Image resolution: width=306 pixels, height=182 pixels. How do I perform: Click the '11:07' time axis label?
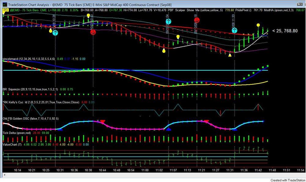(x=173, y=170)
